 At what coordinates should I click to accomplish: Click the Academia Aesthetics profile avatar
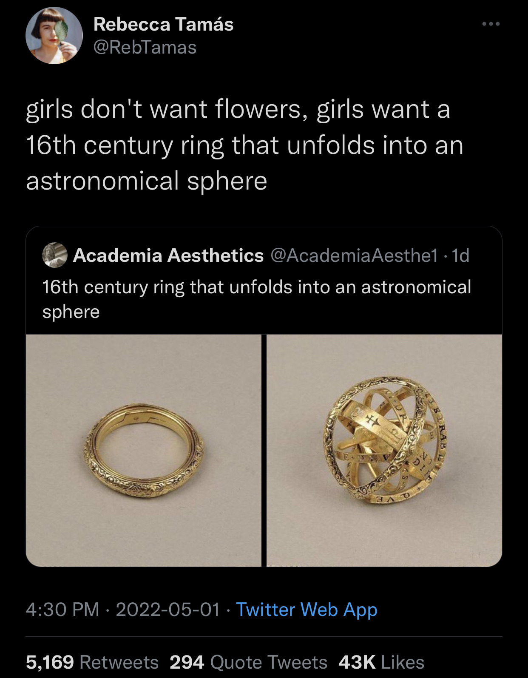point(55,255)
